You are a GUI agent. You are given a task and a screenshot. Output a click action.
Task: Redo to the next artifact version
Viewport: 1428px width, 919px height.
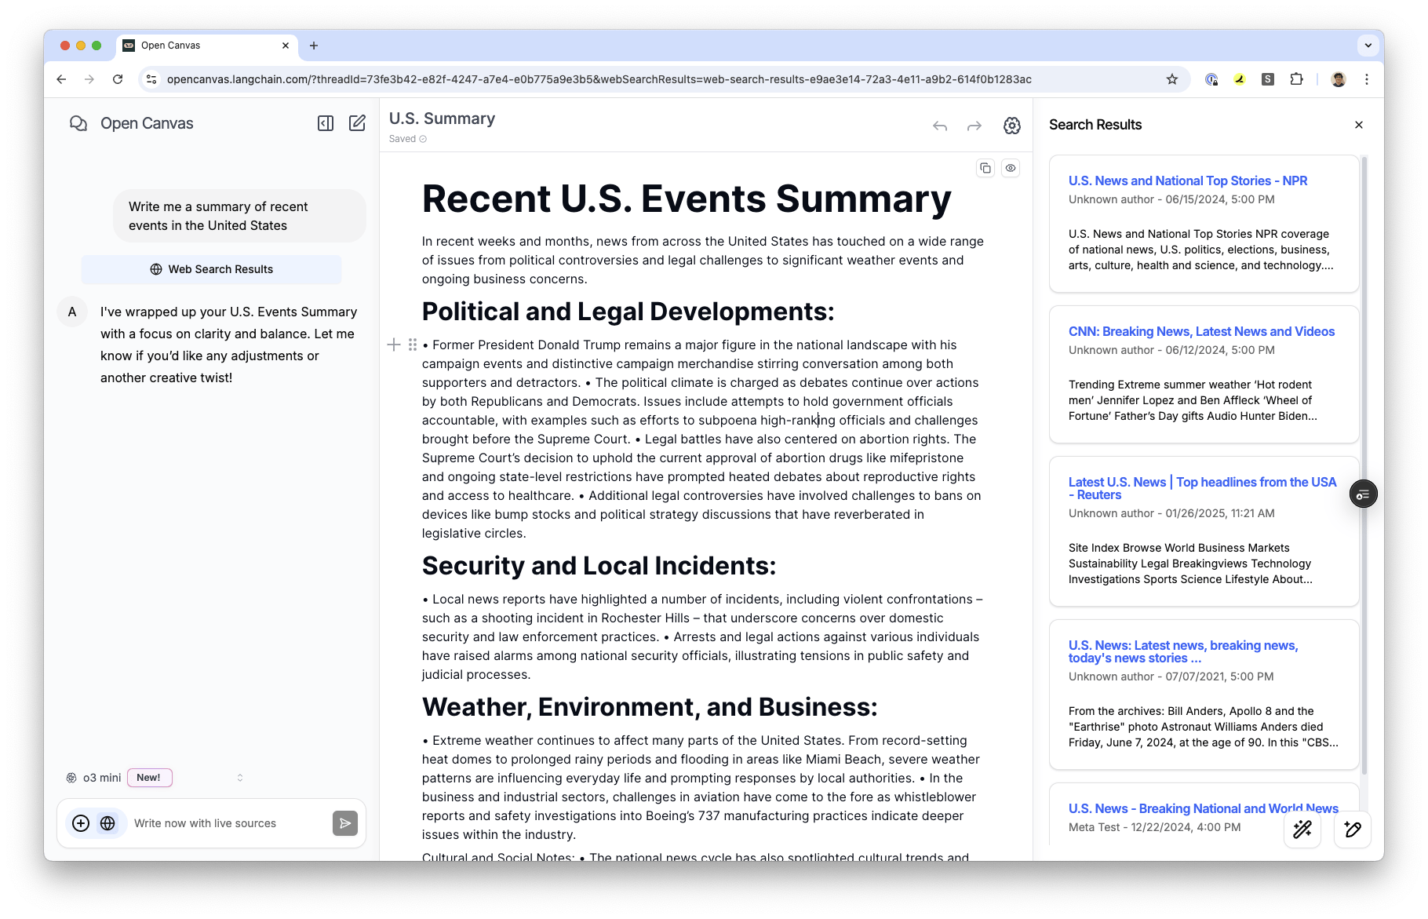pyautogui.click(x=974, y=126)
